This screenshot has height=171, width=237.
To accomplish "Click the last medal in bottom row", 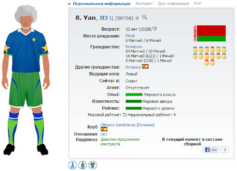I will [x=212, y=63].
